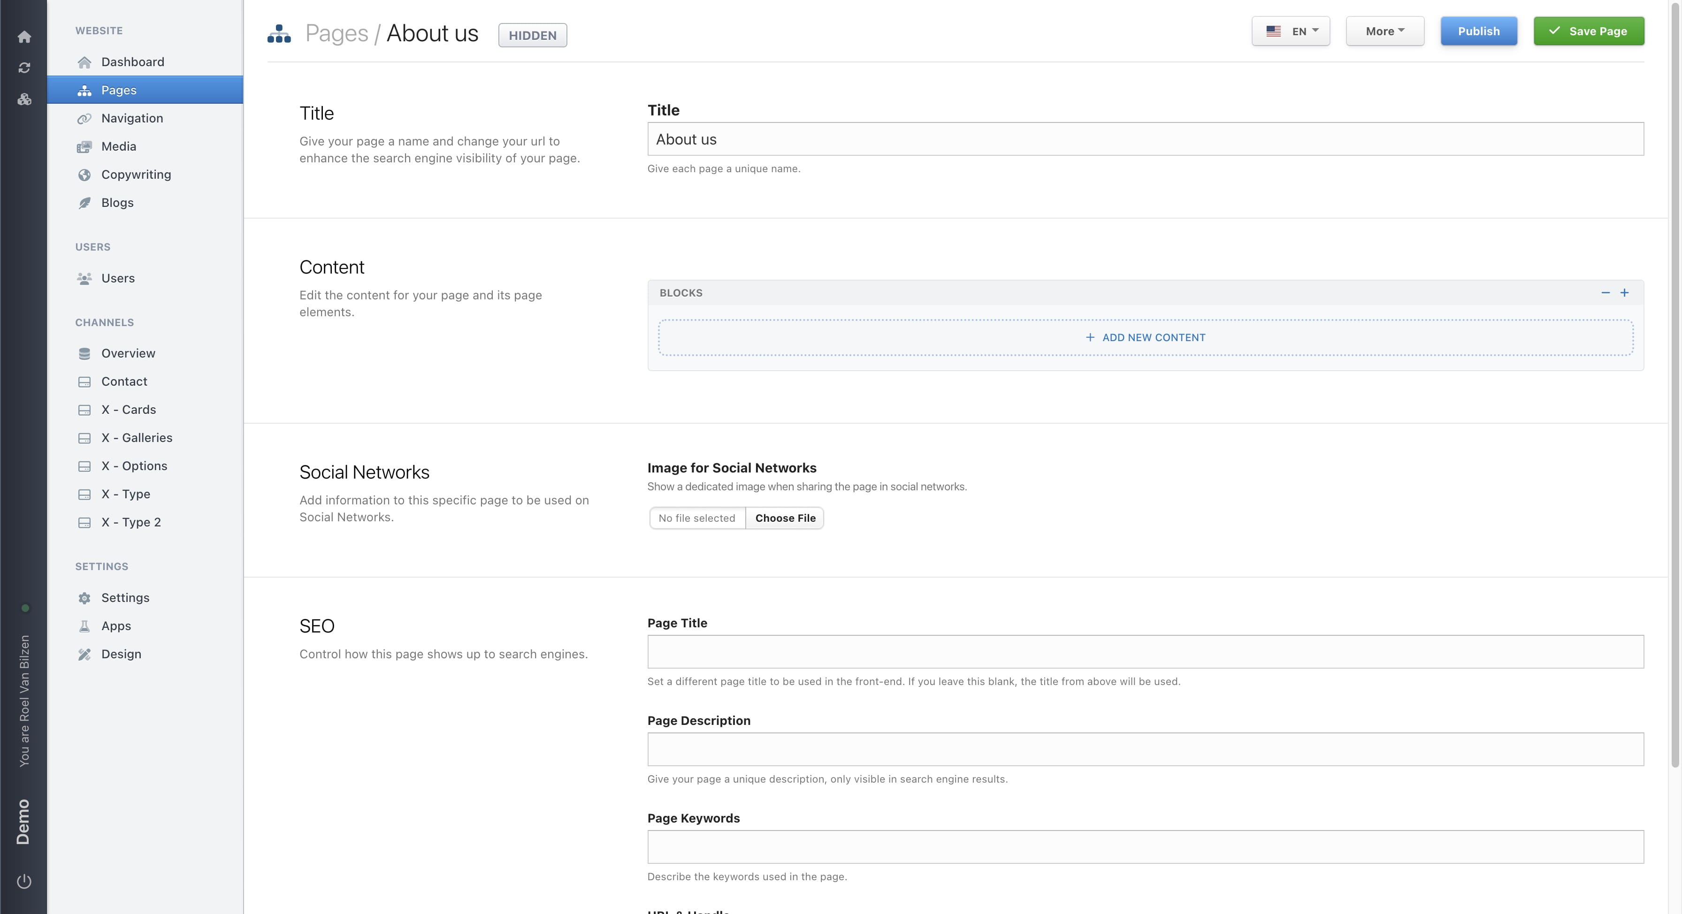This screenshot has height=914, width=1682.
Task: Select the Pages sitemap icon in sidebar
Action: point(85,90)
